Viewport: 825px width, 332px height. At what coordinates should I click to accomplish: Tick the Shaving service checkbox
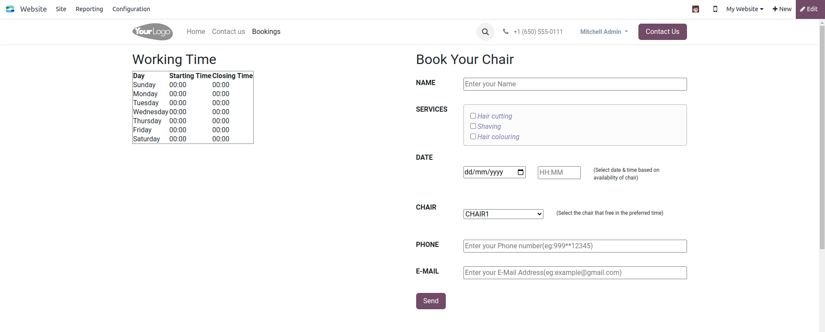tap(473, 126)
